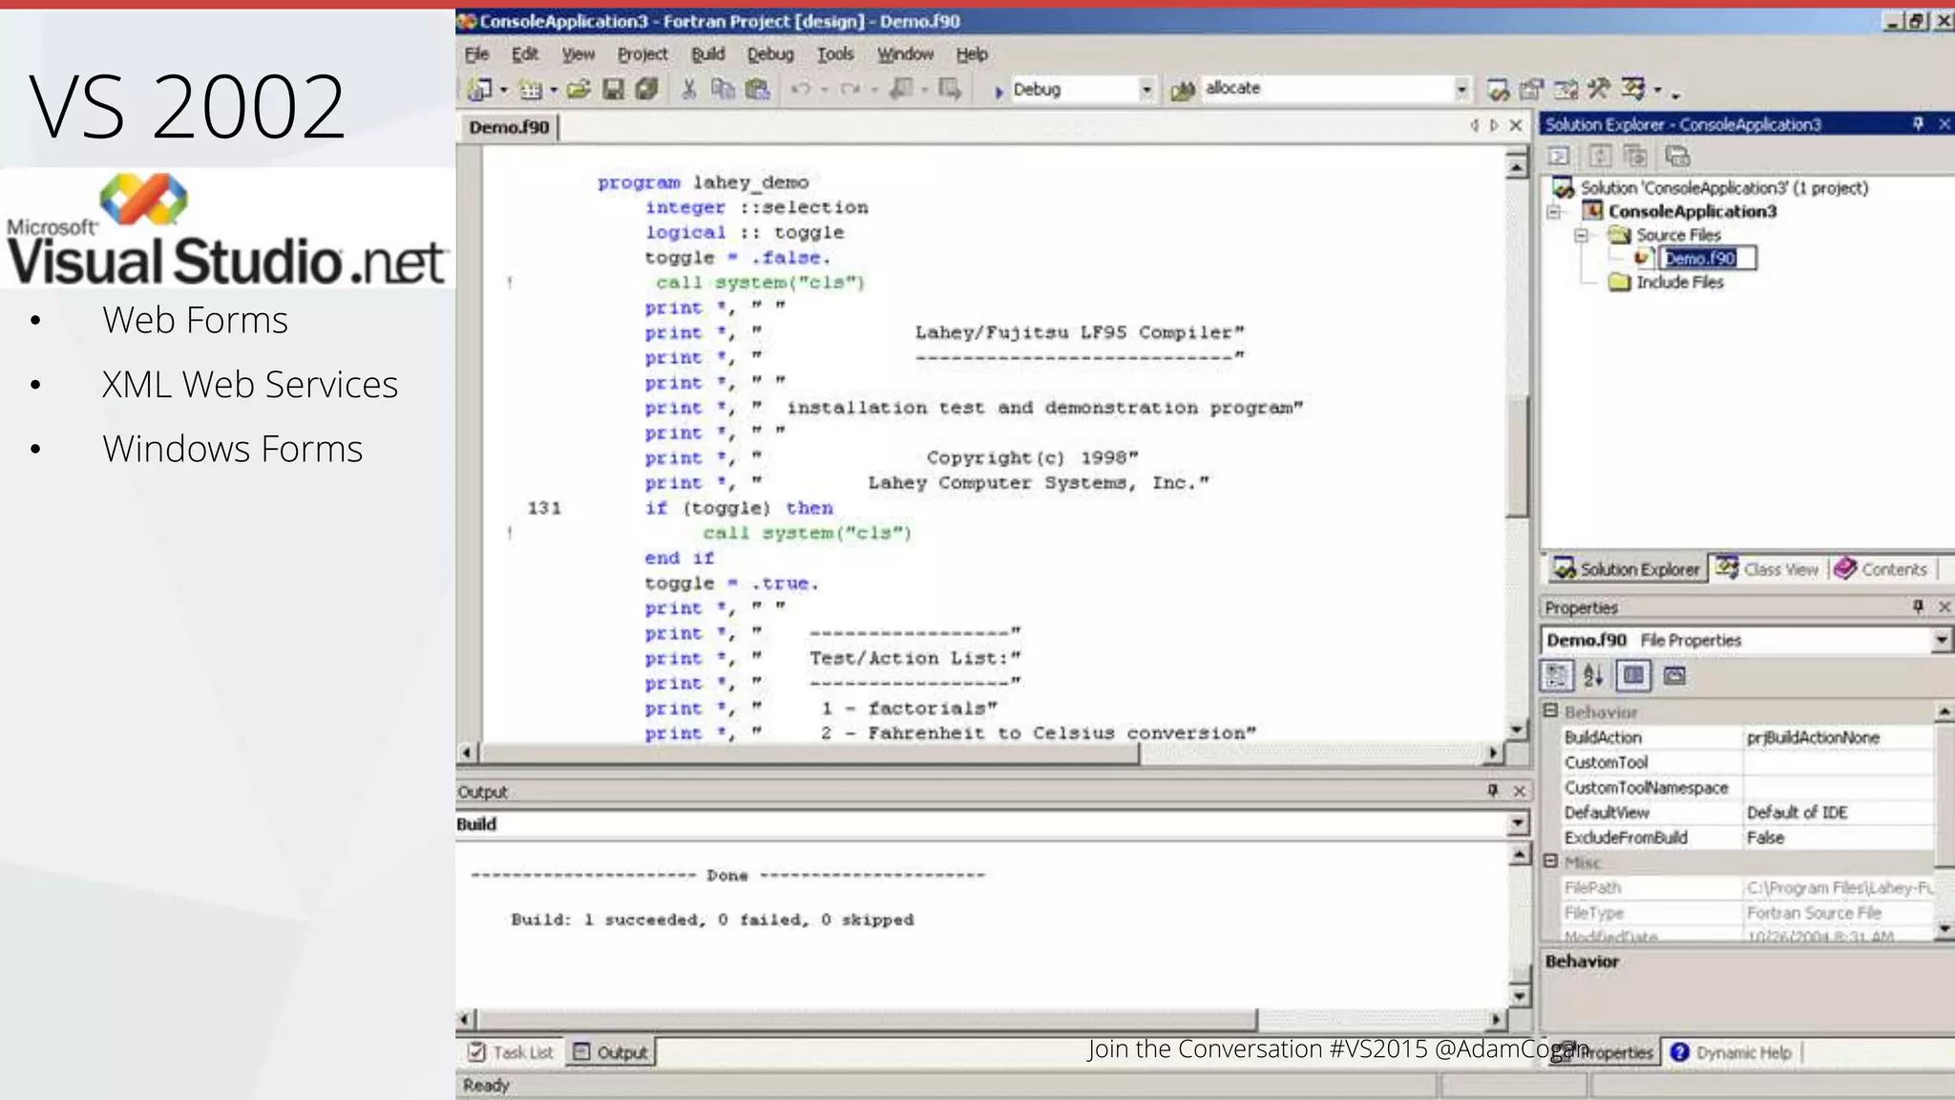The image size is (1955, 1100).
Task: Select the Demo.f90 editor tab
Action: 510,127
